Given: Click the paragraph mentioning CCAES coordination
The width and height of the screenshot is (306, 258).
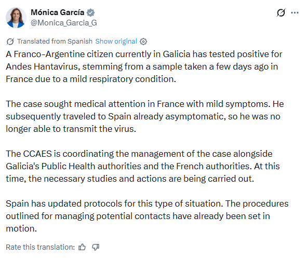Looking at the screenshot, I should (x=143, y=166).
